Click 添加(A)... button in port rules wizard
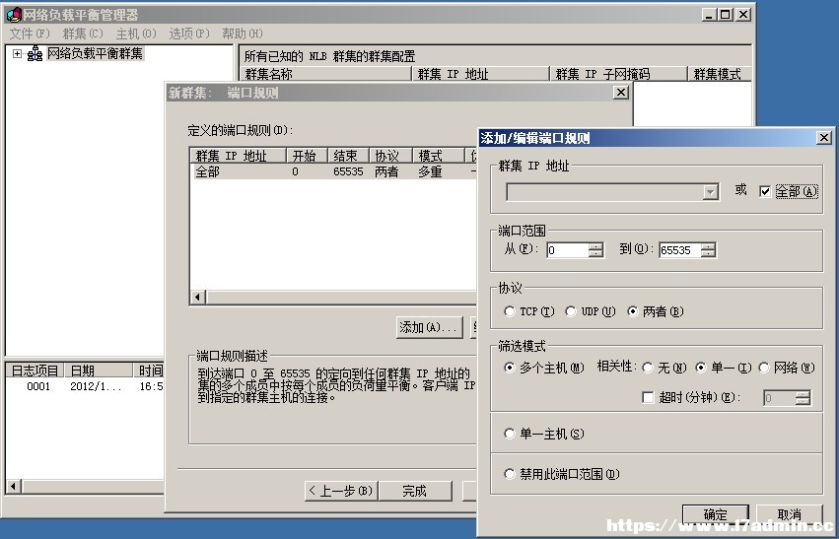The width and height of the screenshot is (839, 539). tap(430, 327)
